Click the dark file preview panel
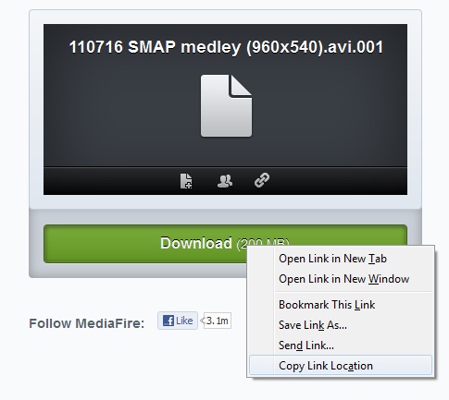This screenshot has height=400, width=449. [x=225, y=95]
